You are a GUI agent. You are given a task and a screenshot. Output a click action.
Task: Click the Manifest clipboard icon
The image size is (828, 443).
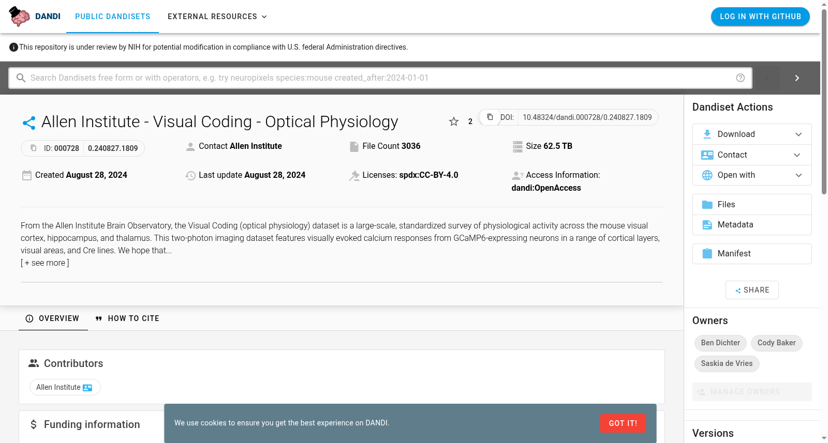707,253
